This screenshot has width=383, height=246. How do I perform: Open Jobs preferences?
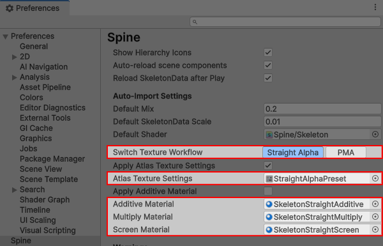pos(28,148)
